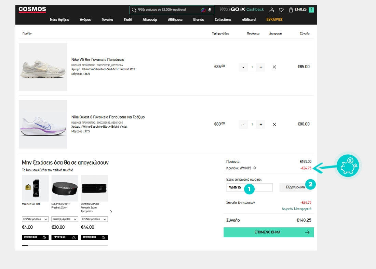Delete the WMN15 coupon trash icon
This screenshot has height=269, width=376.
tap(255, 168)
